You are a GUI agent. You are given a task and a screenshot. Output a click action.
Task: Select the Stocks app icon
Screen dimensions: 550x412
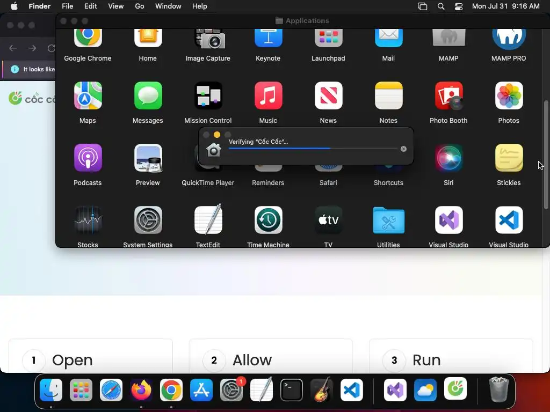88,220
